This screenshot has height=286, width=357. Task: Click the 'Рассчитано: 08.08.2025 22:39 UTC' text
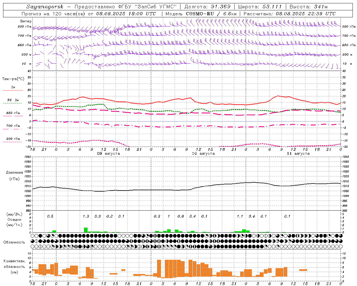point(290,14)
